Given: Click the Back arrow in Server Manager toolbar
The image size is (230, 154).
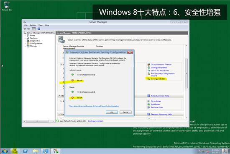Looking at the screenshot, I should point(25,29).
